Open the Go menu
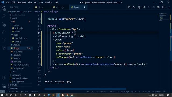The width and height of the screenshot is (172, 97). (x=36, y=2)
